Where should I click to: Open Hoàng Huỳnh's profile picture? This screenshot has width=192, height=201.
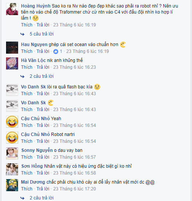coord(12,9)
